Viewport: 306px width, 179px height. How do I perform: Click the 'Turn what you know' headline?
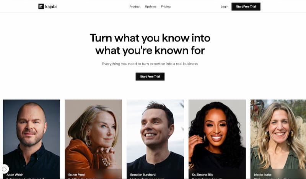(x=150, y=44)
